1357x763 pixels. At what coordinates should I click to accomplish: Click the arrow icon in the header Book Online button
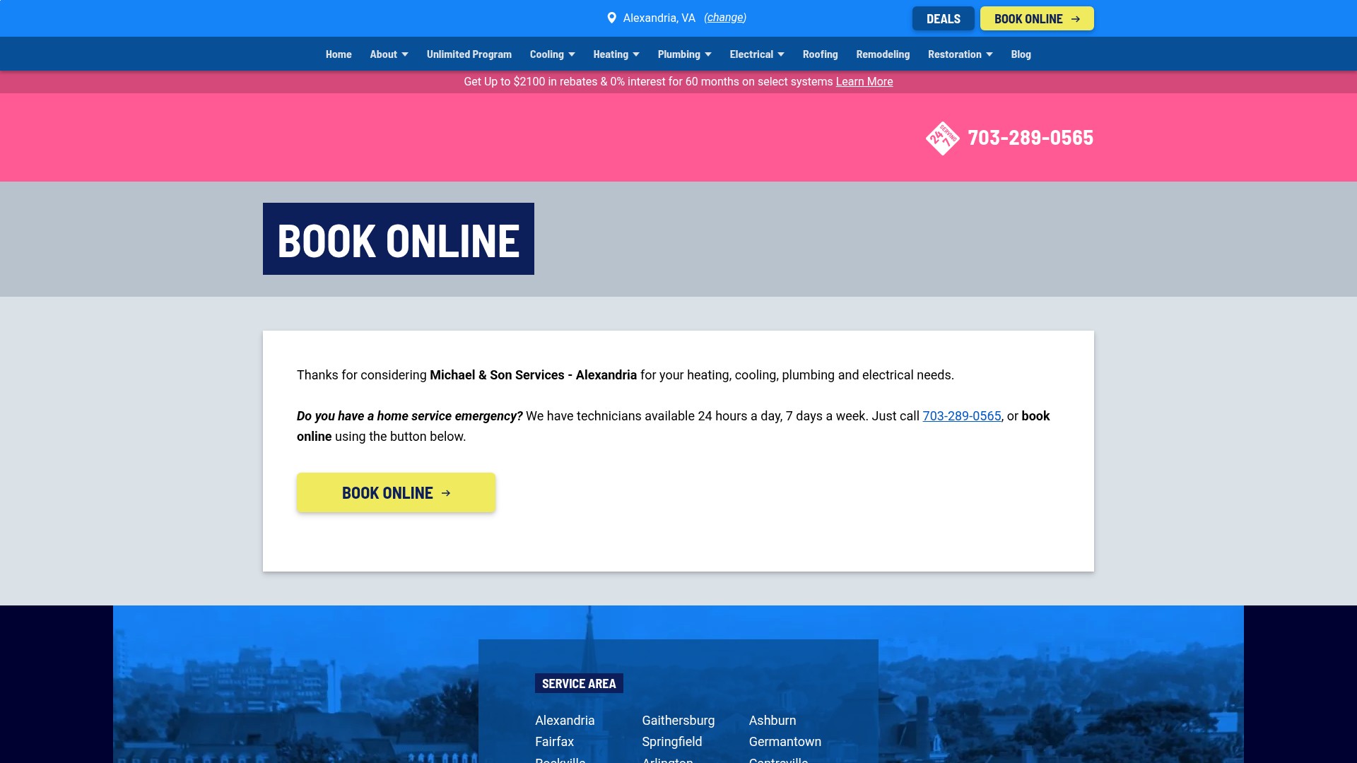[x=1076, y=19]
